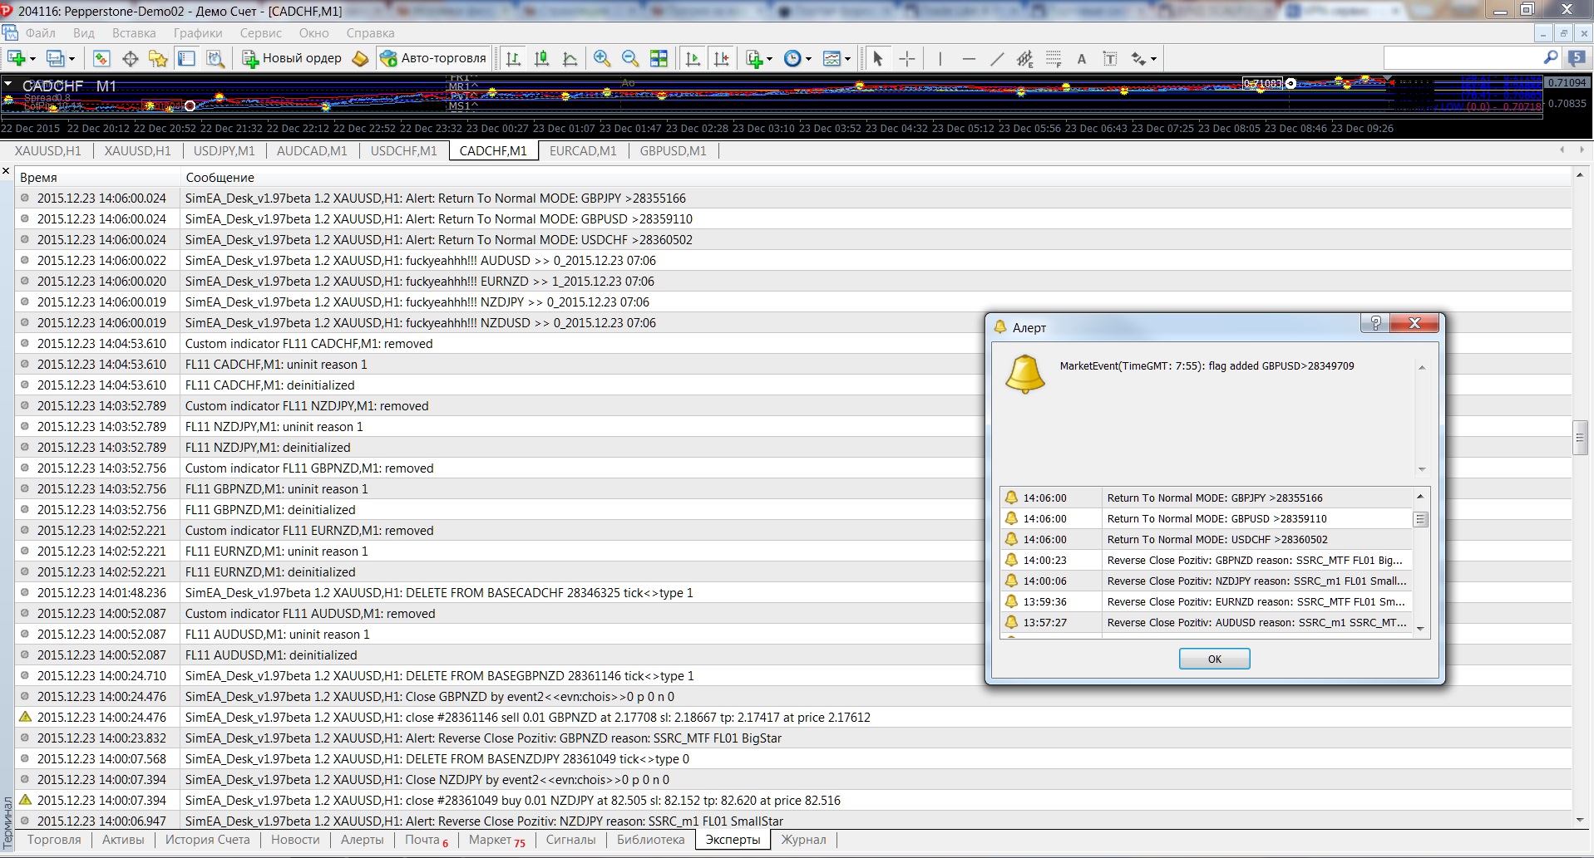
Task: Open the Profiles icon
Action: click(55, 58)
